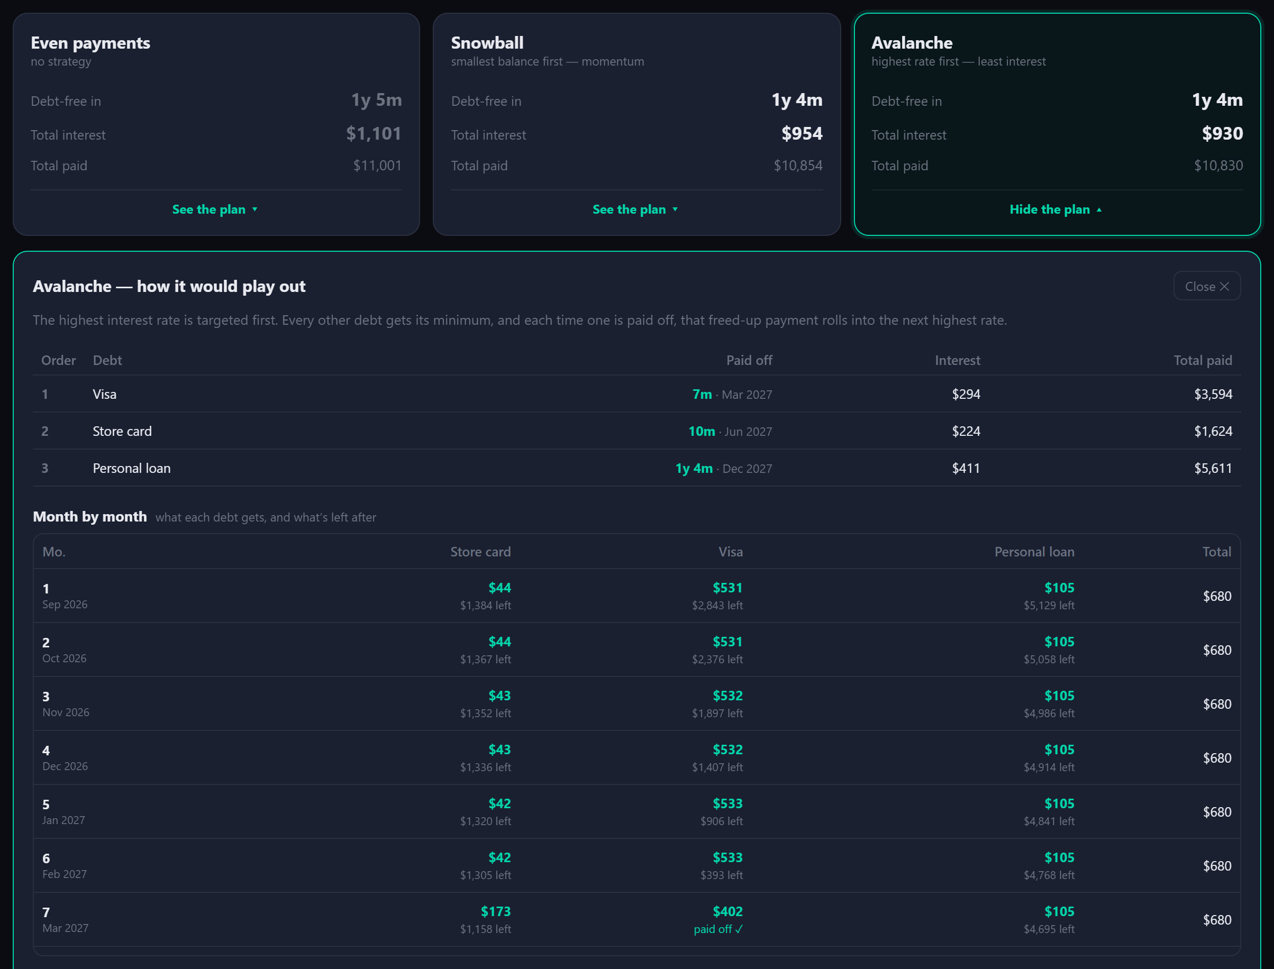1274x969 pixels.
Task: Click Visa '$402' payment in Mar 2027
Action: click(727, 911)
